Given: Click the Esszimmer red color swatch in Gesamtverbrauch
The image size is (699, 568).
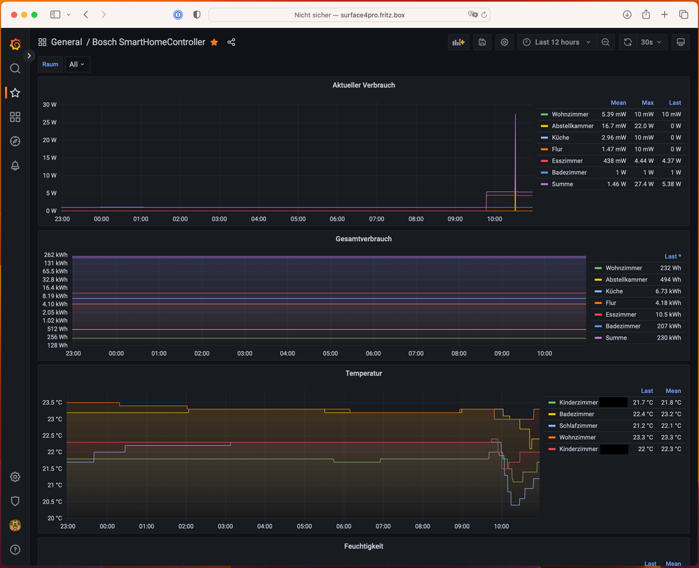Looking at the screenshot, I should [598, 315].
